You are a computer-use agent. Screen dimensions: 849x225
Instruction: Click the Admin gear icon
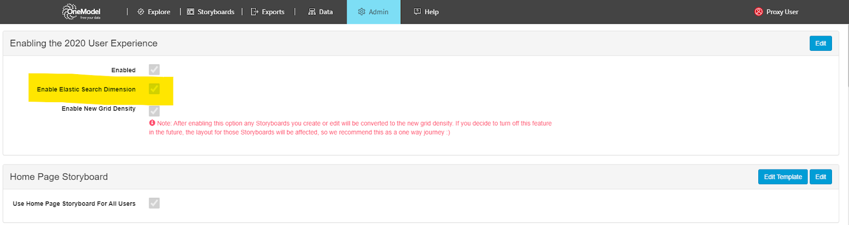point(362,12)
